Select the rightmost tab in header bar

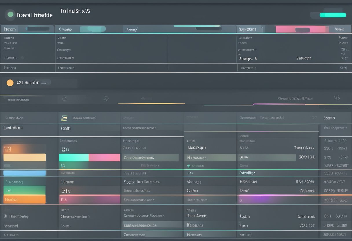pos(339,29)
